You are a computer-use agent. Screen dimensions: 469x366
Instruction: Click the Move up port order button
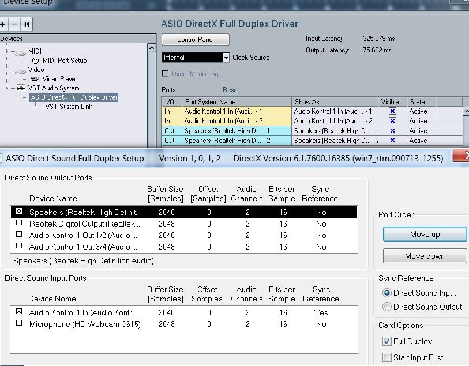(425, 234)
